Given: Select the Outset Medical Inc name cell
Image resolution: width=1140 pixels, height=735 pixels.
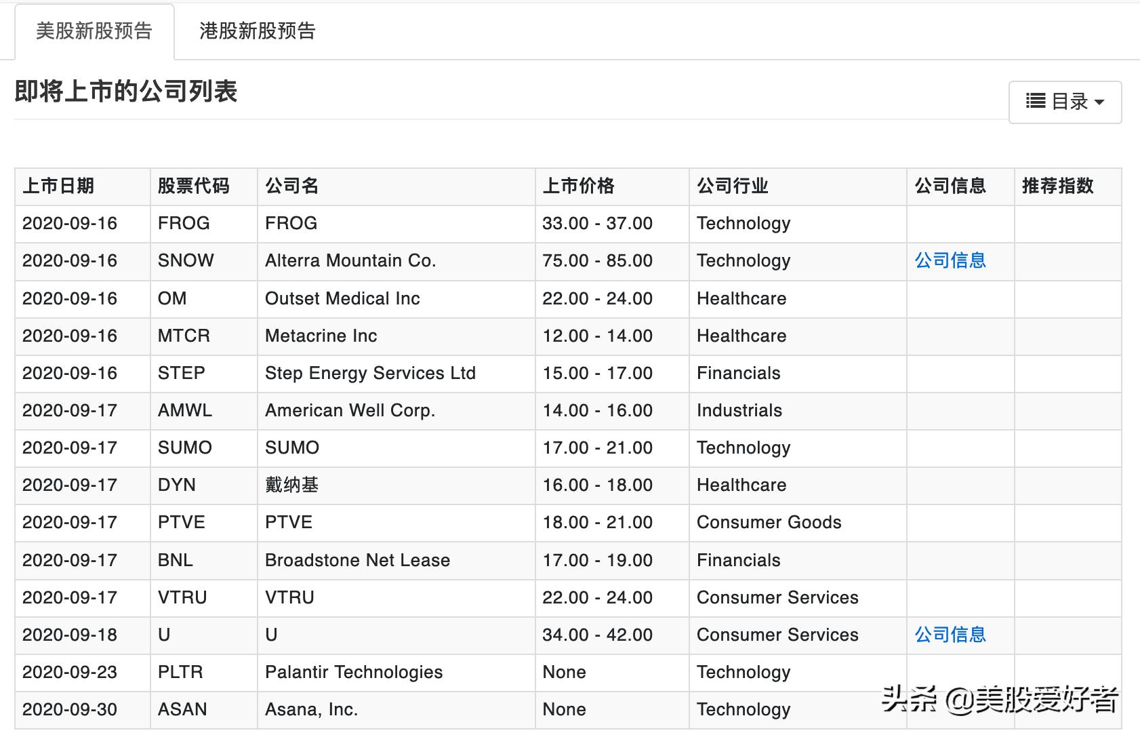Looking at the screenshot, I should tap(342, 298).
